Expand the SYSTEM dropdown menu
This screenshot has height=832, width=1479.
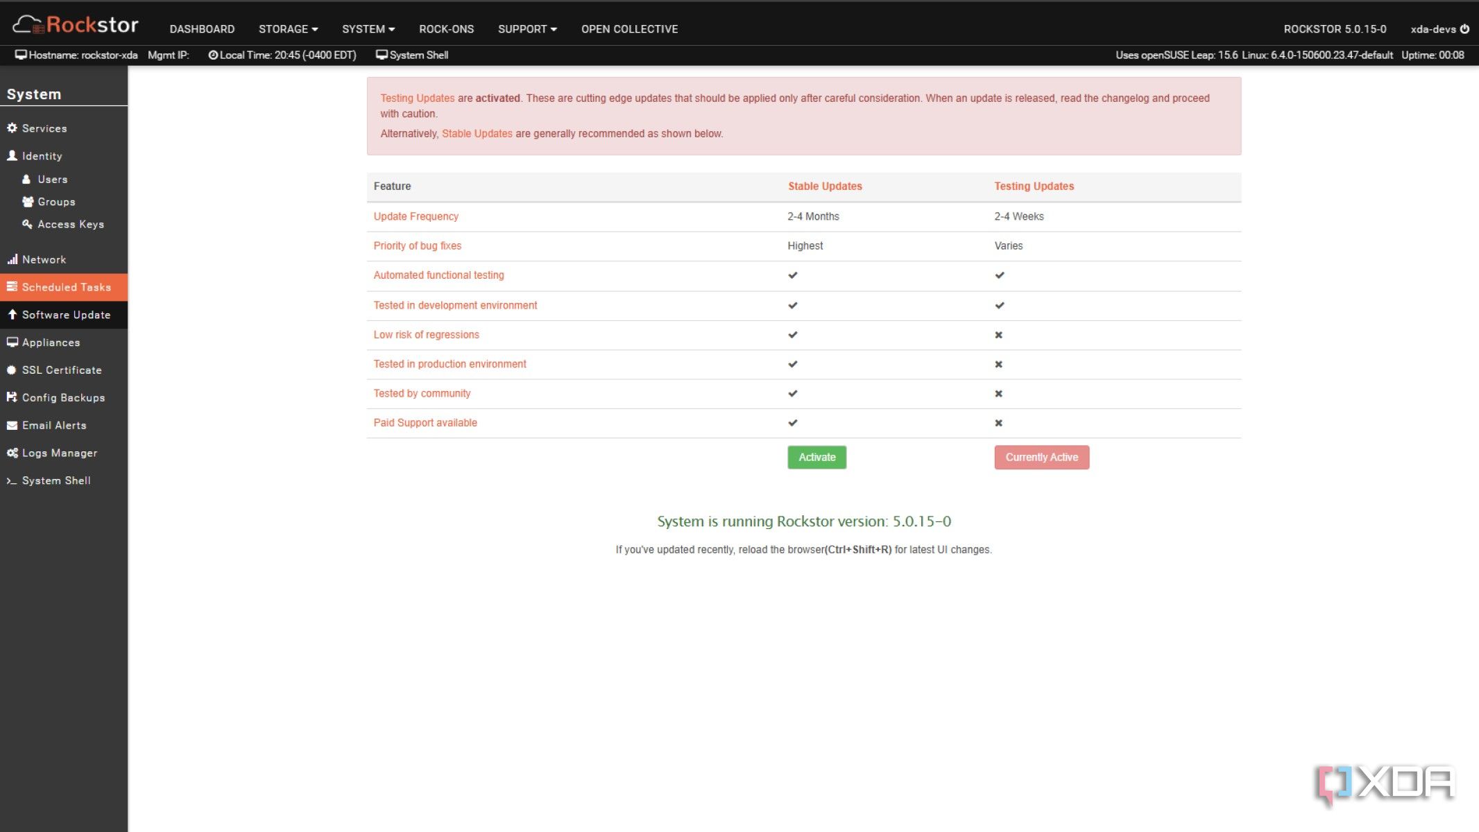click(x=368, y=29)
